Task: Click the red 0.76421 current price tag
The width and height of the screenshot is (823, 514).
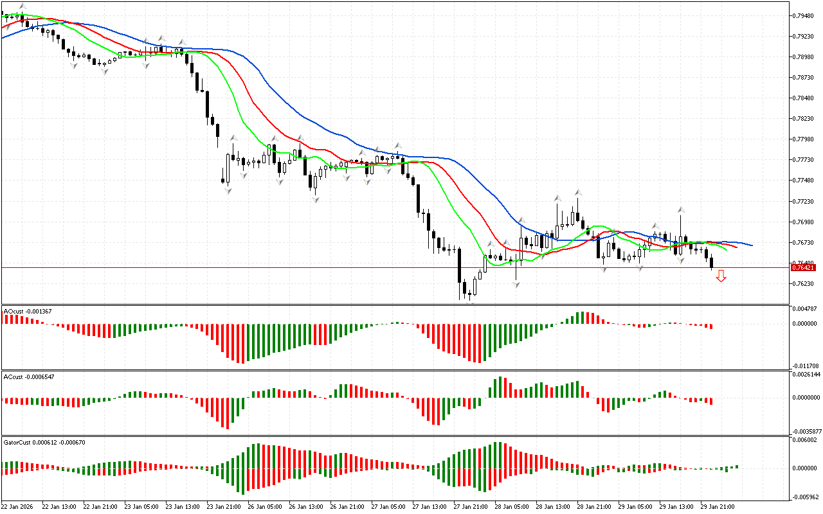Action: [804, 267]
